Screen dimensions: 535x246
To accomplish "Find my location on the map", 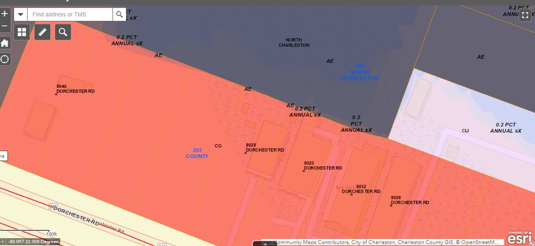I will 5,59.
